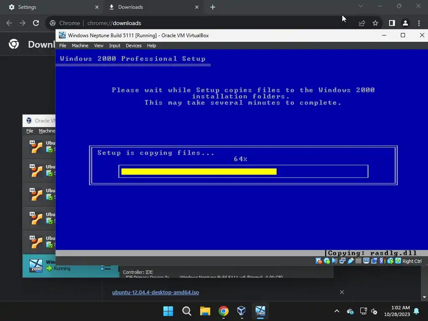
Task: Open Windows taskbar search
Action: (x=187, y=311)
